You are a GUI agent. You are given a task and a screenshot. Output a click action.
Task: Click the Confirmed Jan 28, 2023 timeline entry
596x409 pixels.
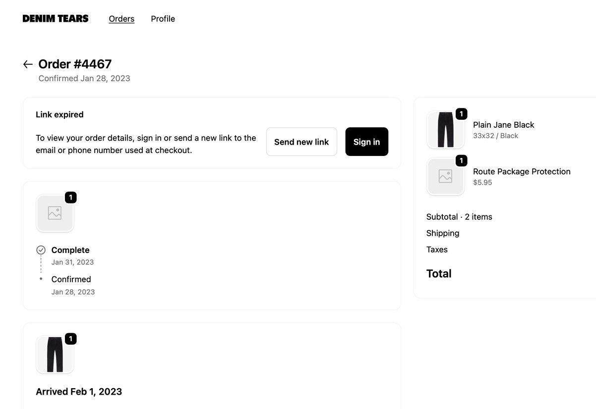point(73,285)
